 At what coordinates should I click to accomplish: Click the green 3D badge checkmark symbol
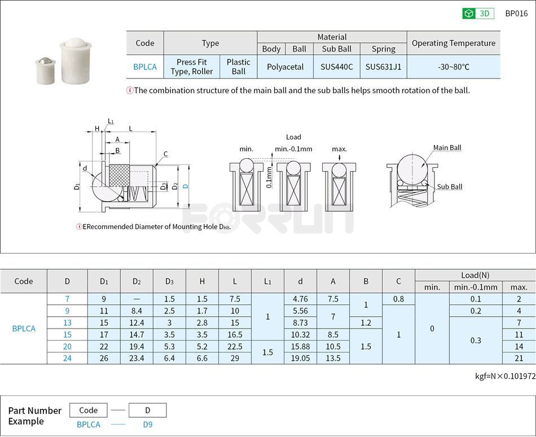[x=469, y=13]
